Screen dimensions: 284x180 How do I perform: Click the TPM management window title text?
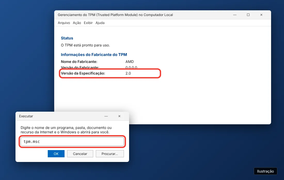(x=115, y=15)
